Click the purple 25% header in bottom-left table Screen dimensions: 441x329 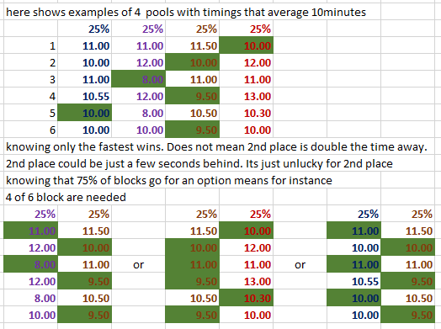[30, 214]
